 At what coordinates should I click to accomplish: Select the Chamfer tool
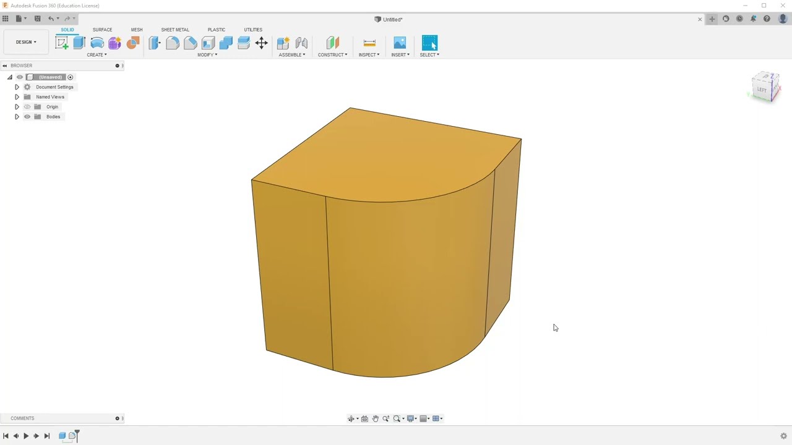tap(190, 43)
